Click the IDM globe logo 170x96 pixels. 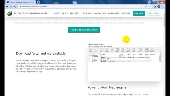(x=10, y=13)
